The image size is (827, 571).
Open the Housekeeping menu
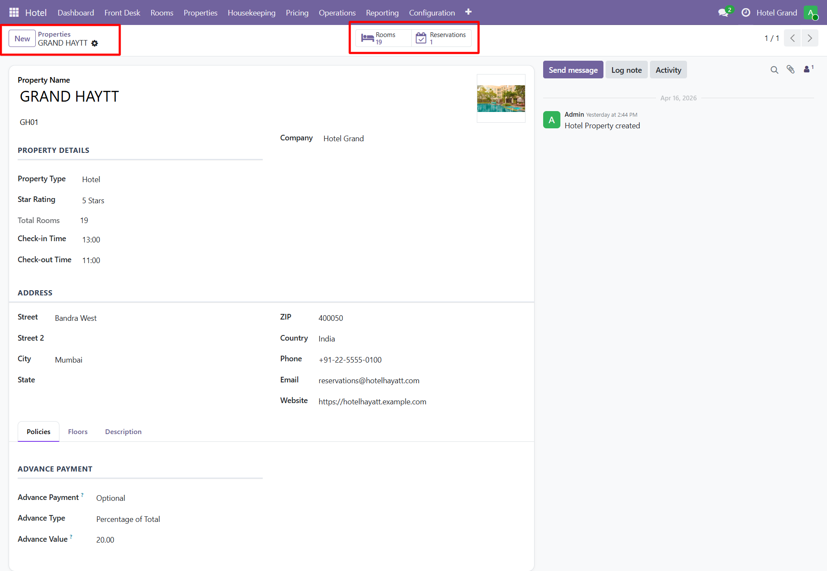252,12
